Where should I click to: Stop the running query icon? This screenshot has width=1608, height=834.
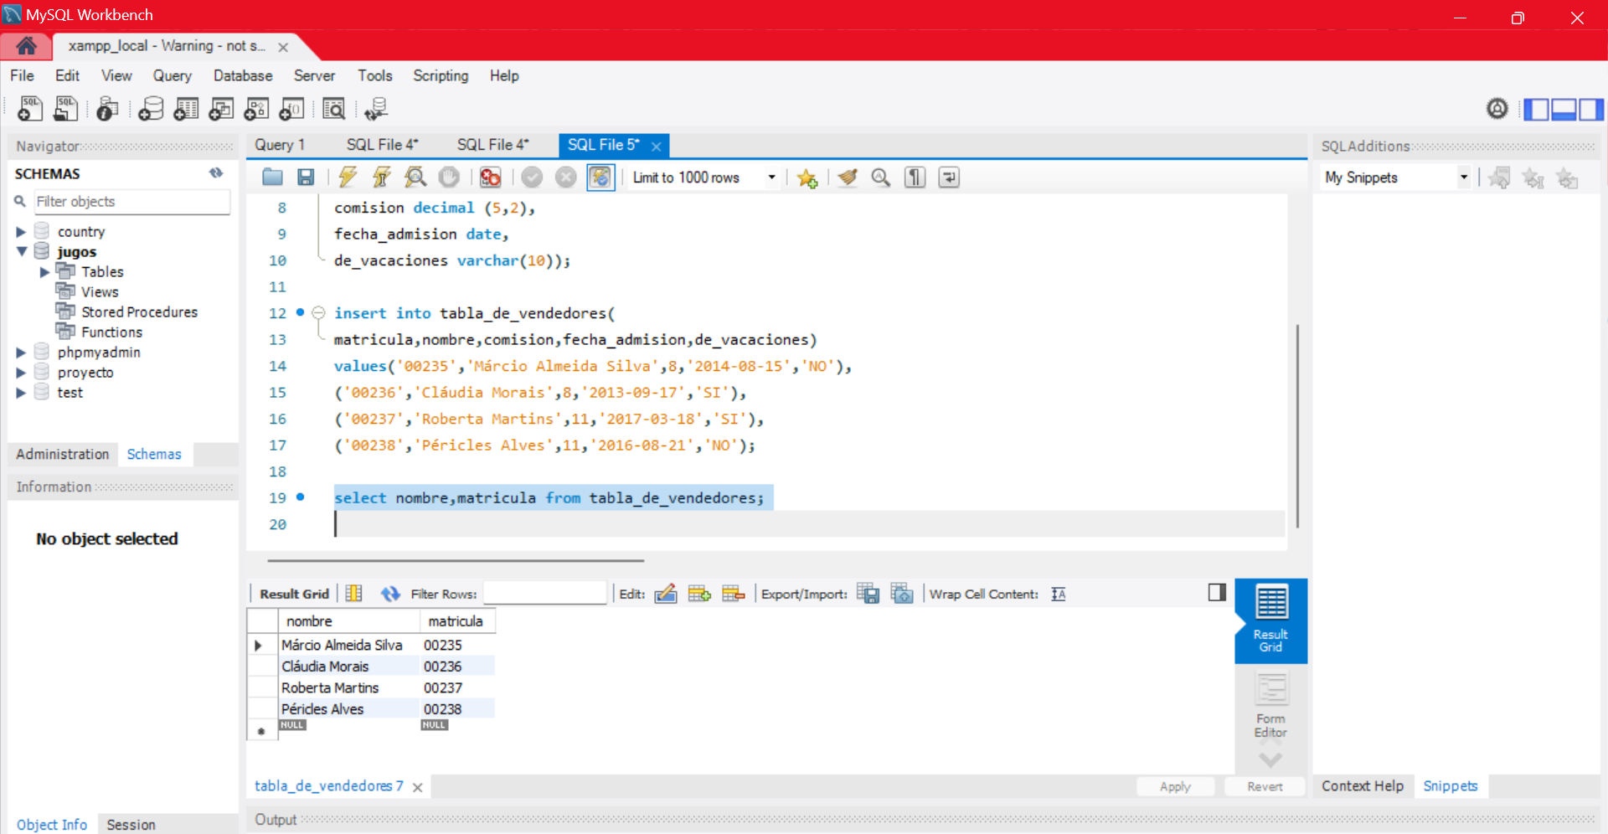(450, 177)
